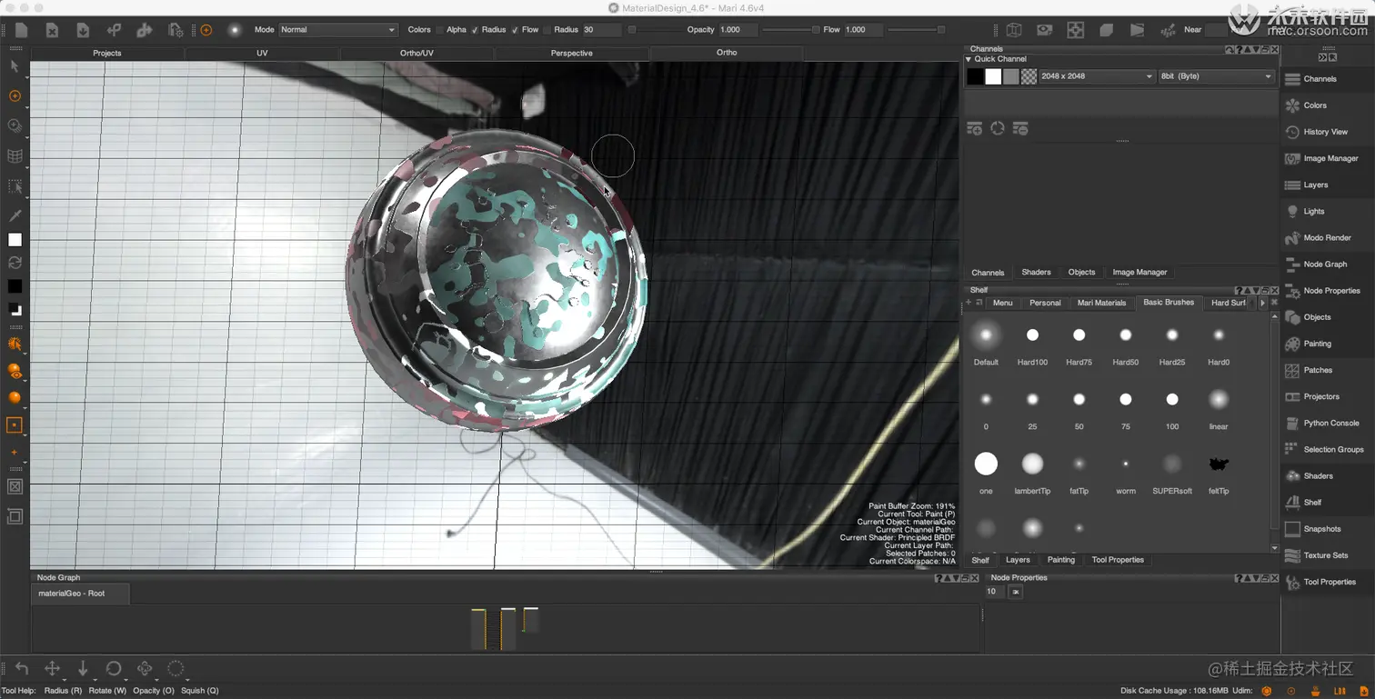Image resolution: width=1375 pixels, height=699 pixels.
Task: Select the Shaders tab under Channels panel
Action: (1036, 272)
